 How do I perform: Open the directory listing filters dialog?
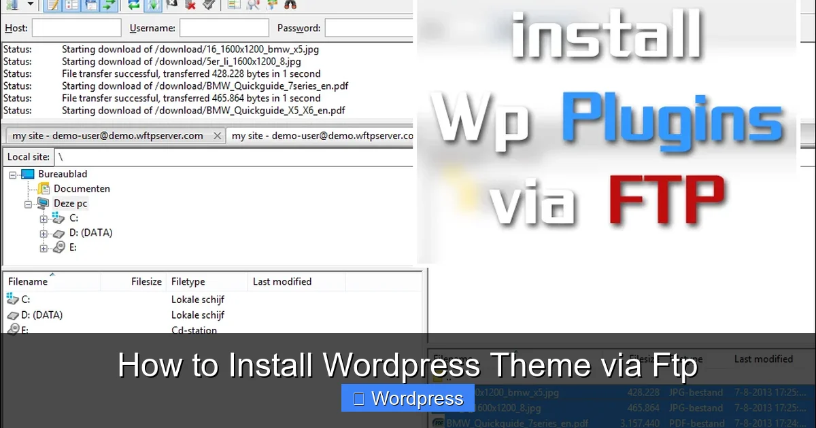coord(234,4)
